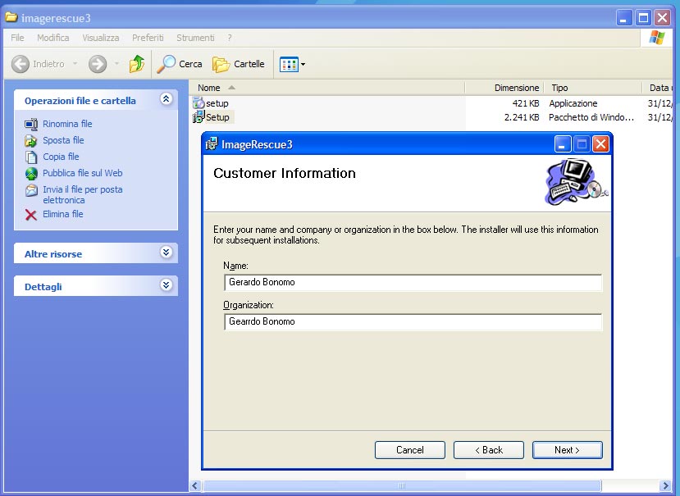The image size is (680, 496).
Task: Open the Visualizza menu
Action: (x=101, y=38)
